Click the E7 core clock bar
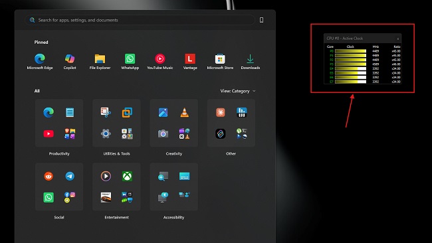432x243 pixels. click(x=350, y=82)
